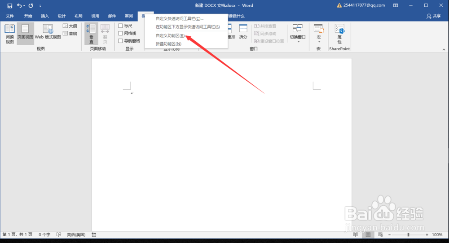Click Reset Window Position (重设窗口位置)
The height and width of the screenshot is (243, 449).
pyautogui.click(x=269, y=41)
